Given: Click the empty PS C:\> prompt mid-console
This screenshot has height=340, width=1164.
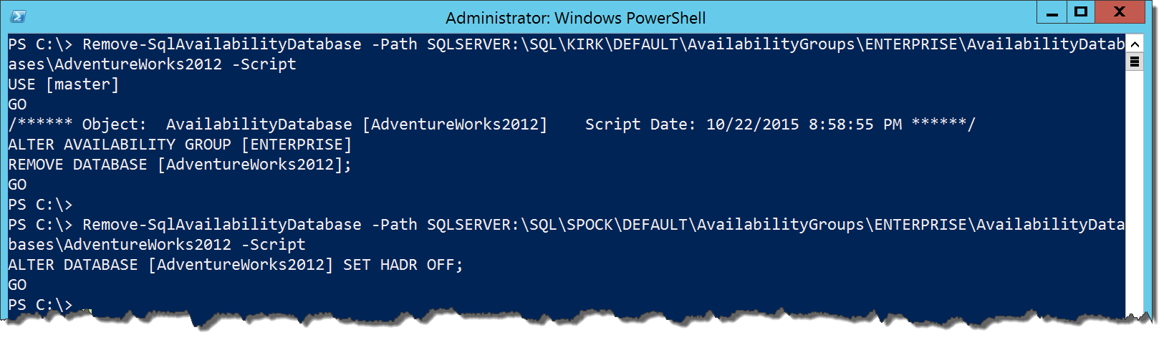Looking at the screenshot, I should tap(40, 205).
